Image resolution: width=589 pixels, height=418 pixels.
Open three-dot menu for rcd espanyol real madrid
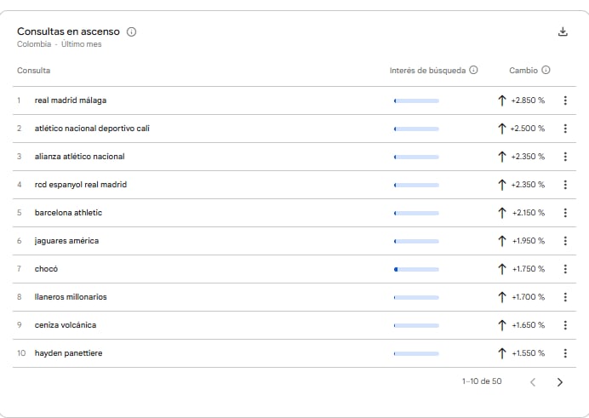coord(565,185)
